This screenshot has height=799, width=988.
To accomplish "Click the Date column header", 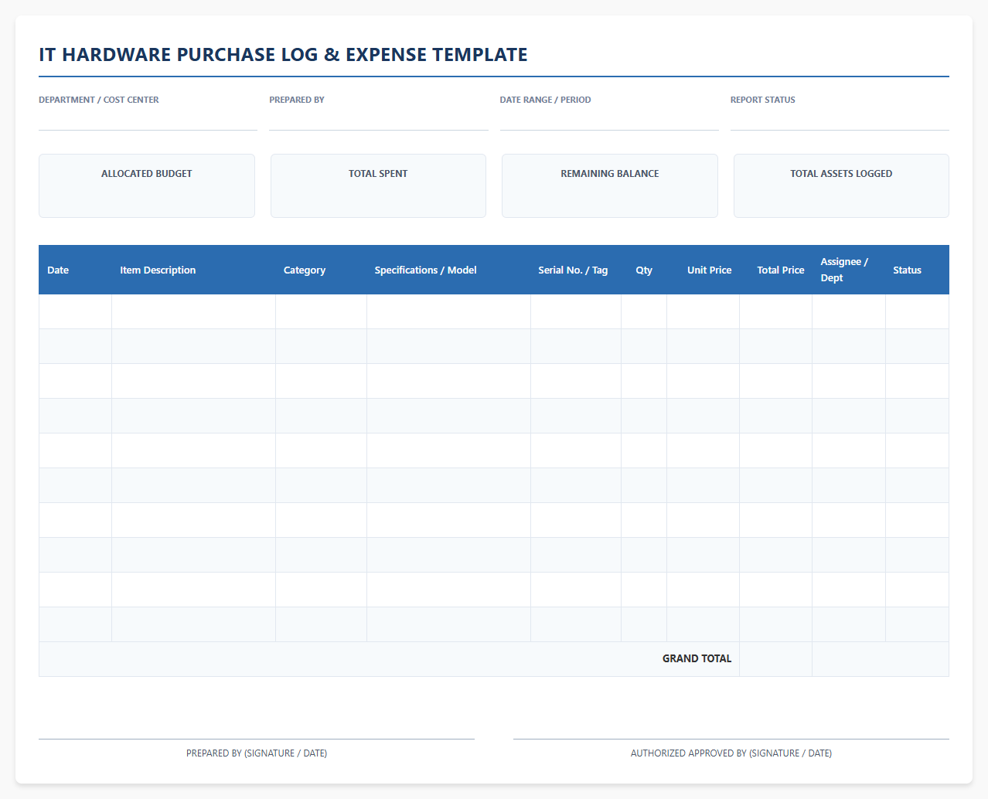I will pos(75,270).
